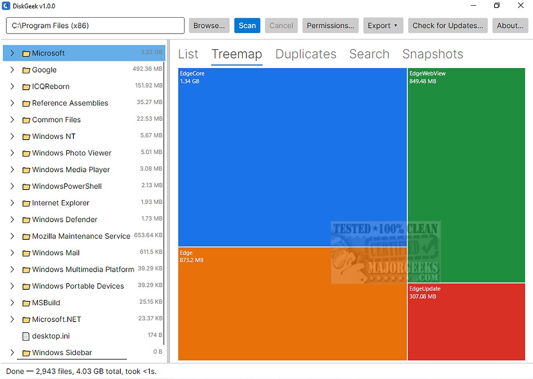
Task: Click the folder path input field
Action: 95,26
